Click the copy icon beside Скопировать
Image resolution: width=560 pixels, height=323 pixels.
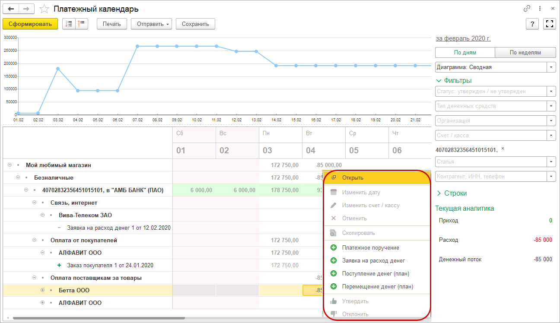333,233
